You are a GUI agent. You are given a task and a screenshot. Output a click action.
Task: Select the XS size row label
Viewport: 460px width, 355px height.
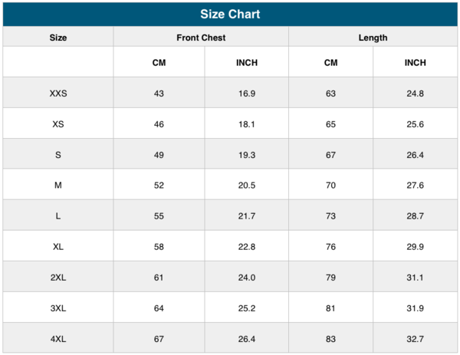58,124
